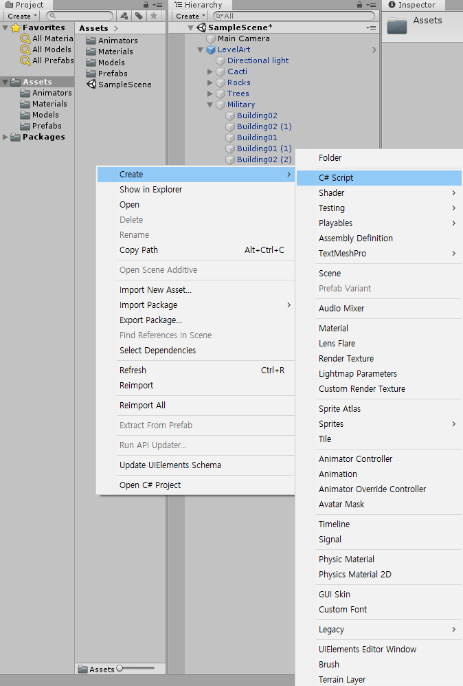Click Import New Asset menu item
This screenshot has height=686, width=463.
coord(195,289)
